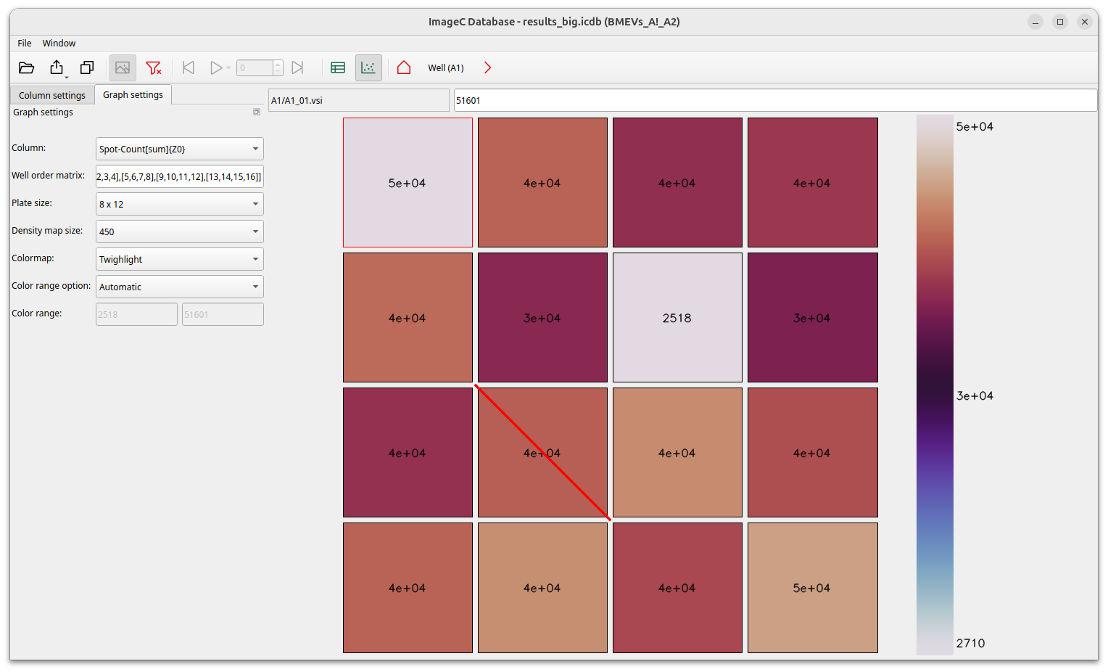Click the duplicate windows icon
Viewport: 1108px width, 672px height.
(87, 67)
